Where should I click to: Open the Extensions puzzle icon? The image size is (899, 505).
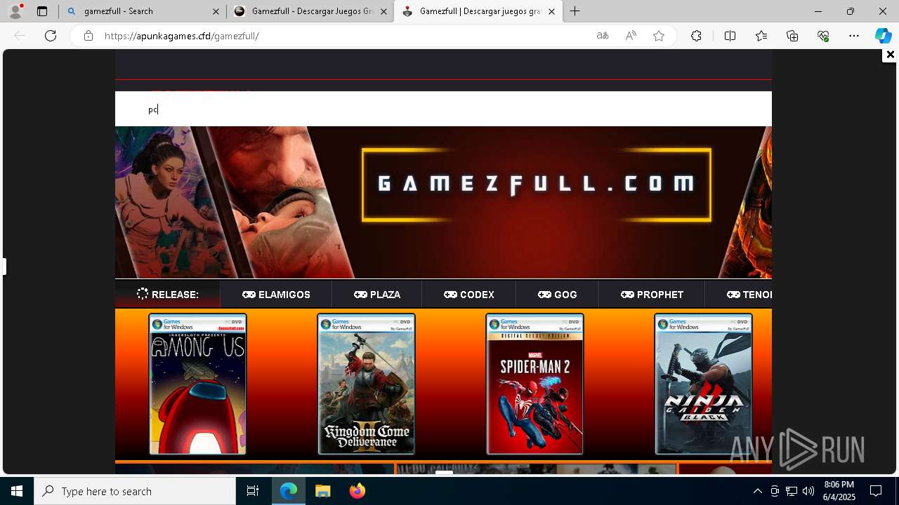pos(696,36)
